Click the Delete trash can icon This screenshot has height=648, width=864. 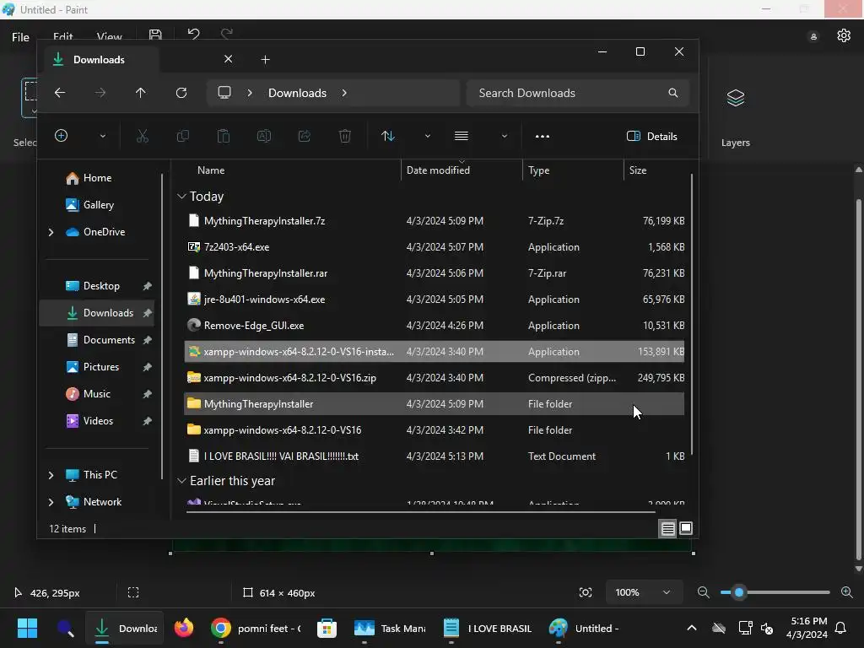345,136
